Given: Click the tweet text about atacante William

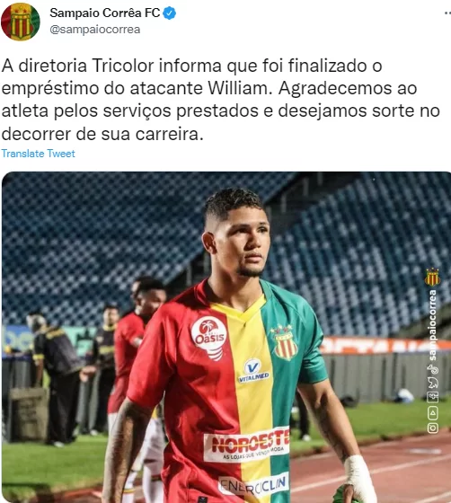Looking at the screenshot, I should click(x=220, y=100).
